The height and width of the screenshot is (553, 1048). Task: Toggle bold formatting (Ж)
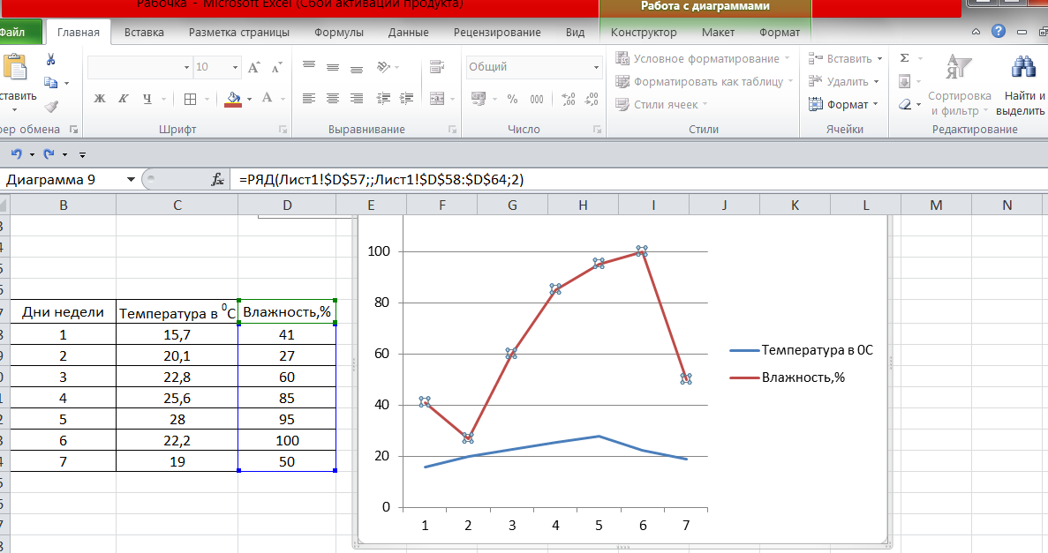pyautogui.click(x=100, y=99)
